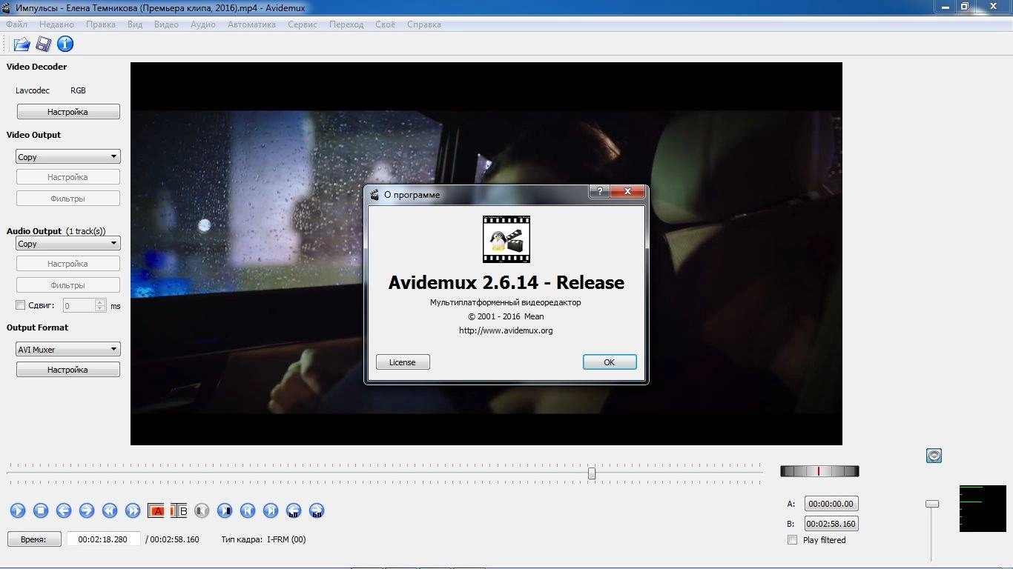Go to next frame with right arrow
Viewport: 1013px width, 569px height.
click(87, 510)
